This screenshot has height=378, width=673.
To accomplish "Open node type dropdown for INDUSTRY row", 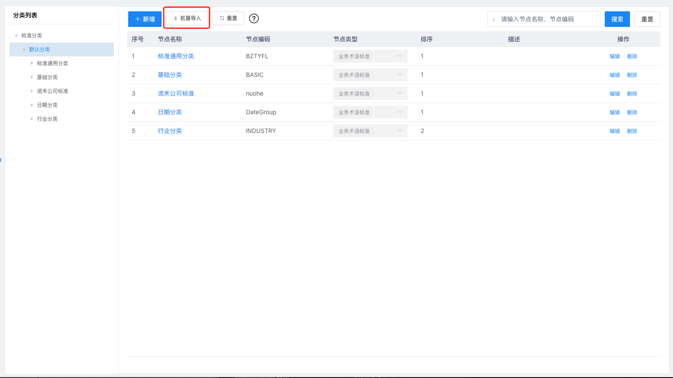I will coord(370,131).
